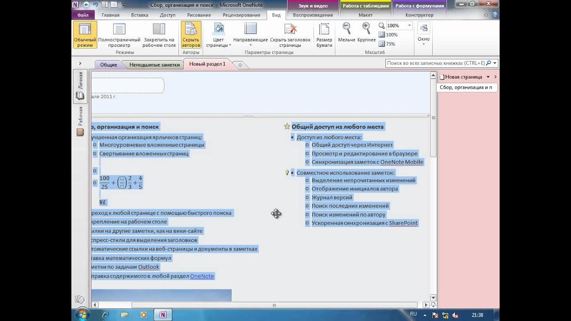
Task: Open Макет table tab
Action: 365,15
